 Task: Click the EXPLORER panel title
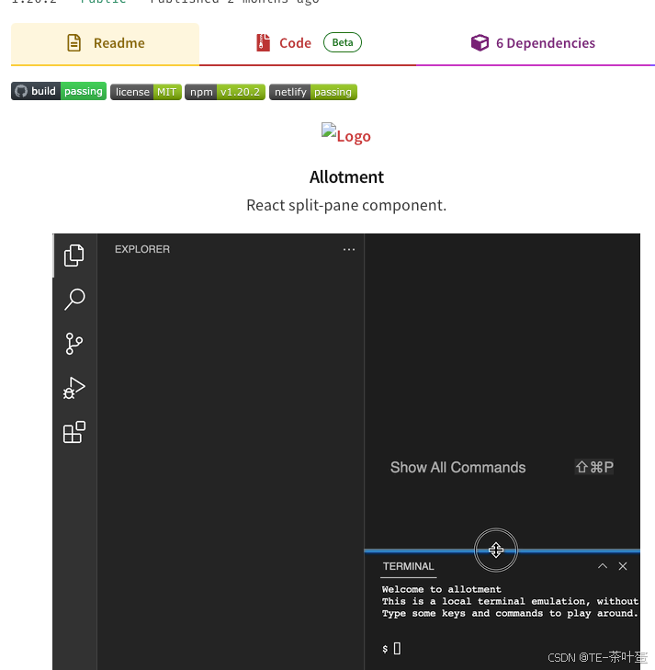142,250
